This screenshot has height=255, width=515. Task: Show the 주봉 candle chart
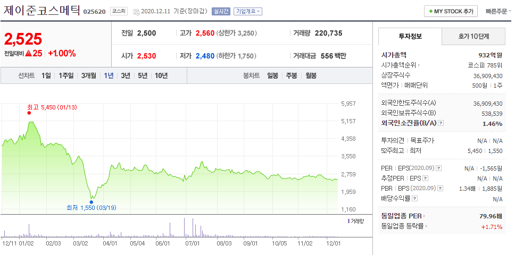(x=292, y=76)
